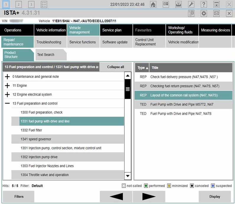Switch to Control Unit Replacement tab

point(149,42)
